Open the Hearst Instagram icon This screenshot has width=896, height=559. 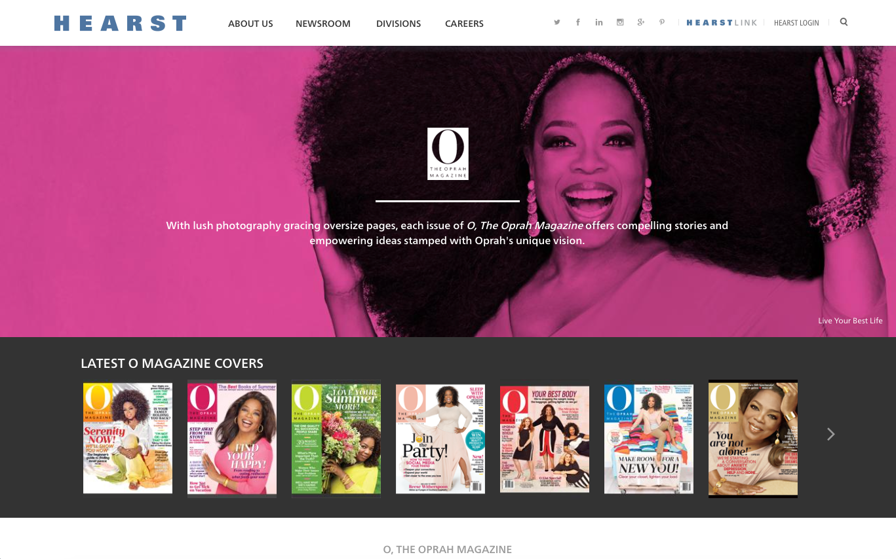[620, 22]
